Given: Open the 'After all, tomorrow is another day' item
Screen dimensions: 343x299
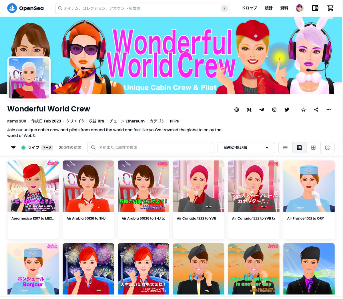Looking at the screenshot, I should 254,269.
